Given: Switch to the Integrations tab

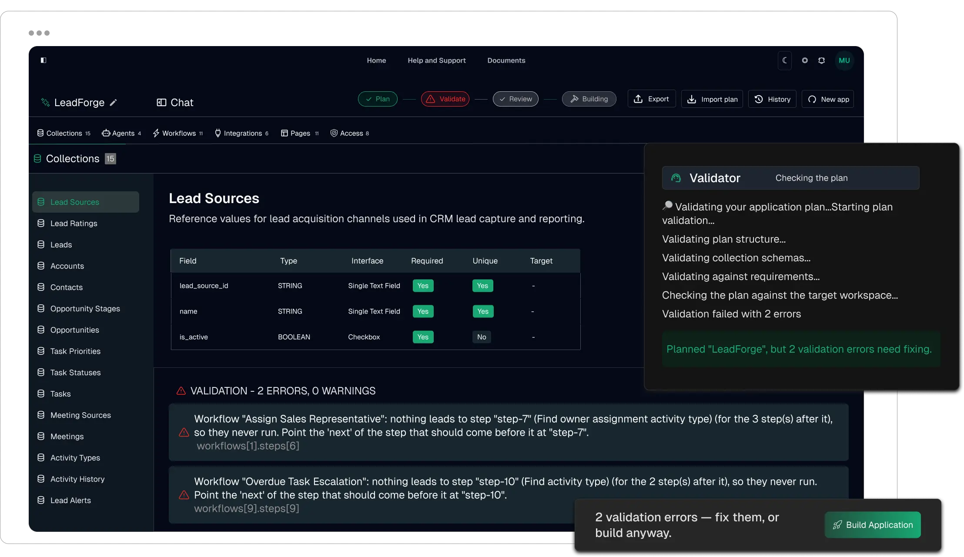Looking at the screenshot, I should 241,133.
